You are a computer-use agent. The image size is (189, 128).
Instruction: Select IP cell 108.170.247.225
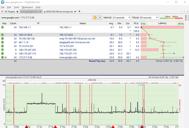point(27,50)
